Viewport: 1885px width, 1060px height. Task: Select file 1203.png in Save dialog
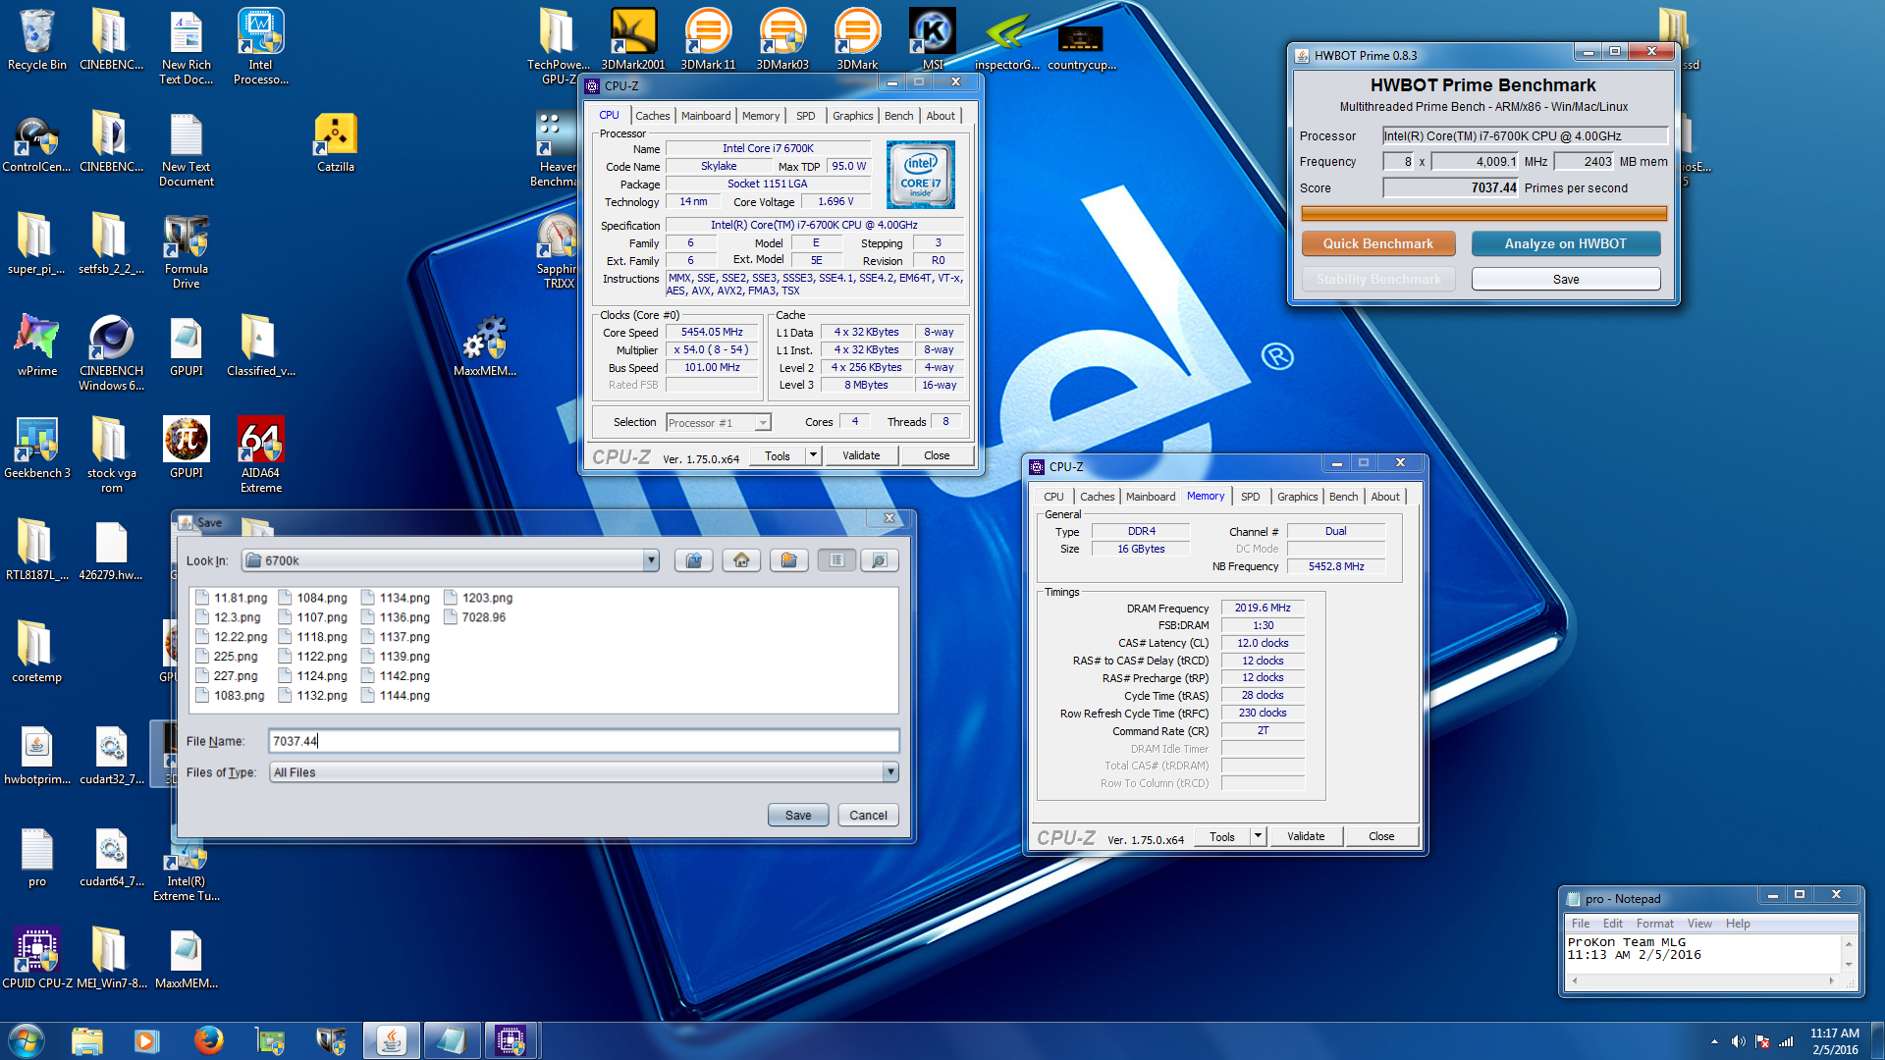coord(478,598)
